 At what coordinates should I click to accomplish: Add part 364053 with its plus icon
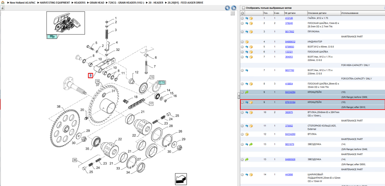(x=242, y=57)
